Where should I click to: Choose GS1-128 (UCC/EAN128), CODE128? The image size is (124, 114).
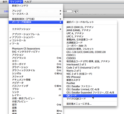point(90,52)
